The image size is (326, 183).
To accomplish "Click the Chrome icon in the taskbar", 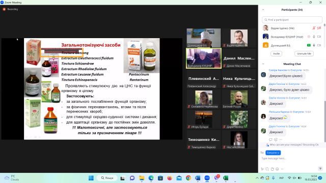I will (188, 178).
